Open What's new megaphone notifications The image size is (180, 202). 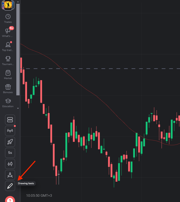point(8,33)
